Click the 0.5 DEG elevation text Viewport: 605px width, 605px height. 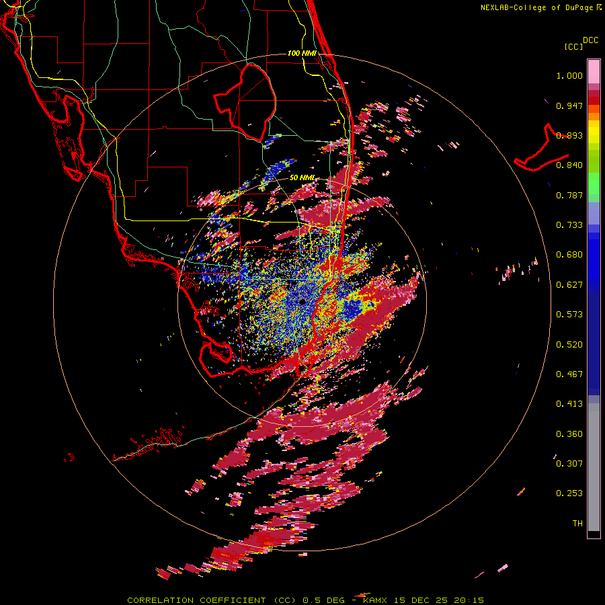(x=324, y=600)
